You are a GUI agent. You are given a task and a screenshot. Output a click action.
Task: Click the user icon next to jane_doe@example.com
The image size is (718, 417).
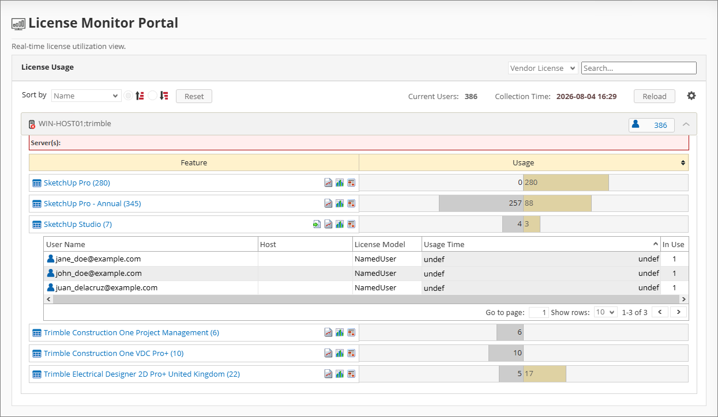pos(51,259)
